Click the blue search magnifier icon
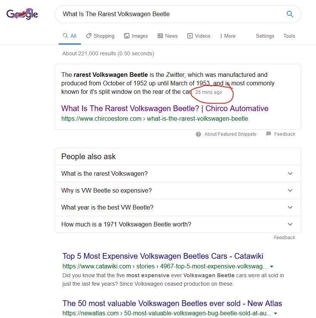This screenshot has width=316, height=318. pos(290,14)
